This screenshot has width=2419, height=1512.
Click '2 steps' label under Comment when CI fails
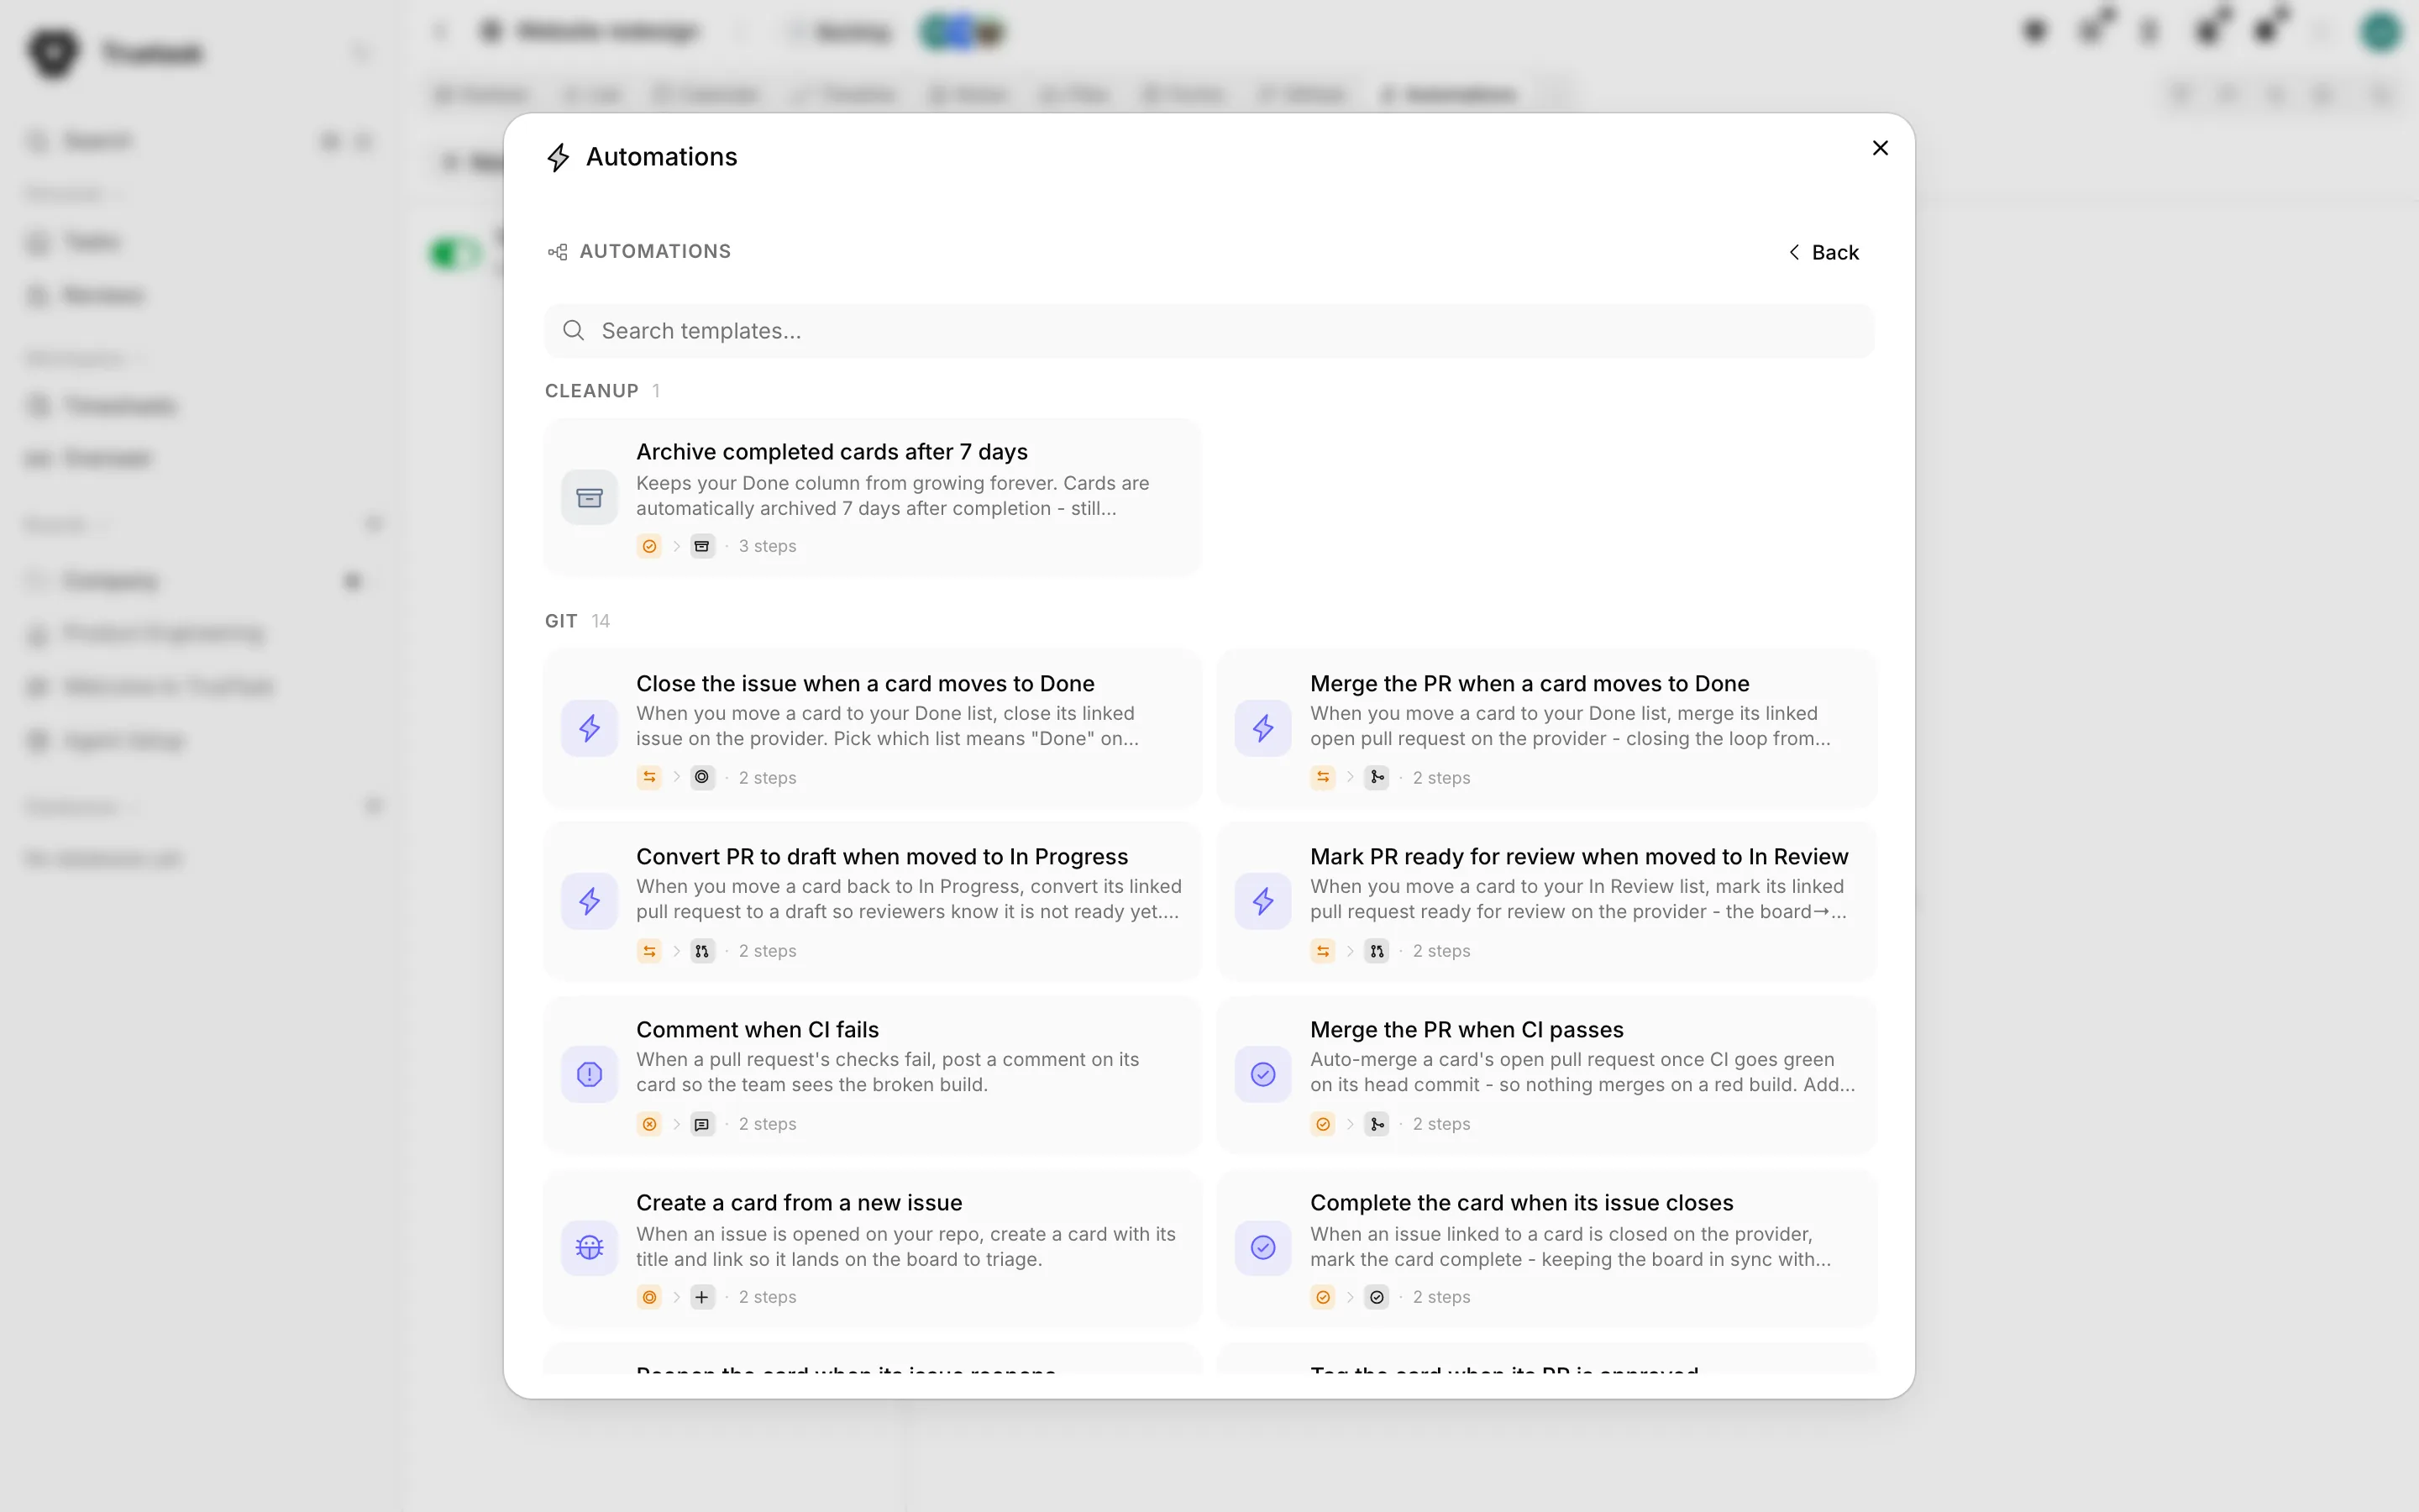pos(767,1124)
